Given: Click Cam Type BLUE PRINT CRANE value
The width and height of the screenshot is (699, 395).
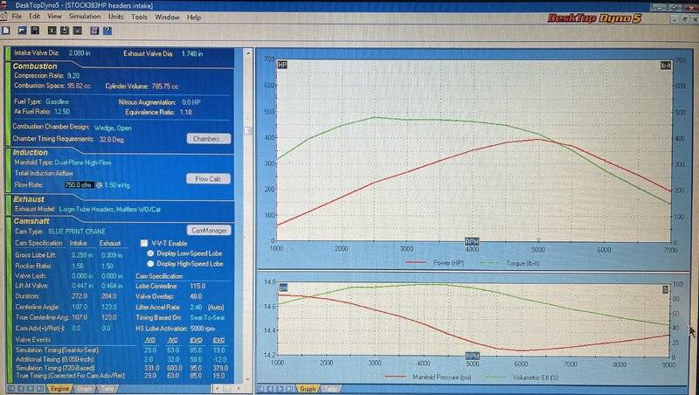Looking at the screenshot, I should [77, 232].
